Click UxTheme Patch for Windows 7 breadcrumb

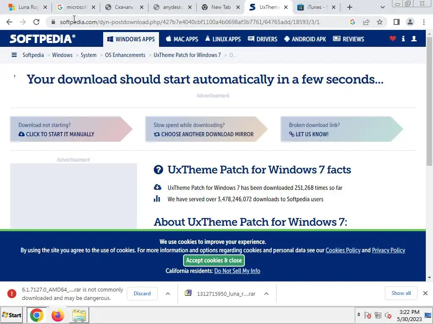187,55
